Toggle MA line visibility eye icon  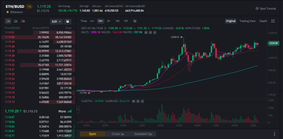point(146,33)
